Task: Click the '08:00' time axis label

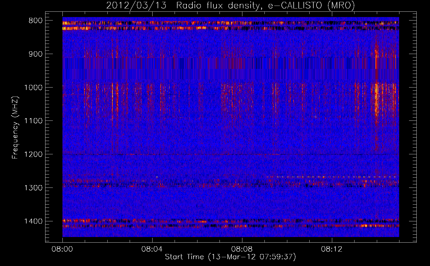Action: [x=62, y=249]
